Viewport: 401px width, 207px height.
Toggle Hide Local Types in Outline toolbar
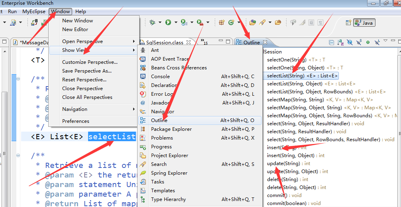click(377, 42)
